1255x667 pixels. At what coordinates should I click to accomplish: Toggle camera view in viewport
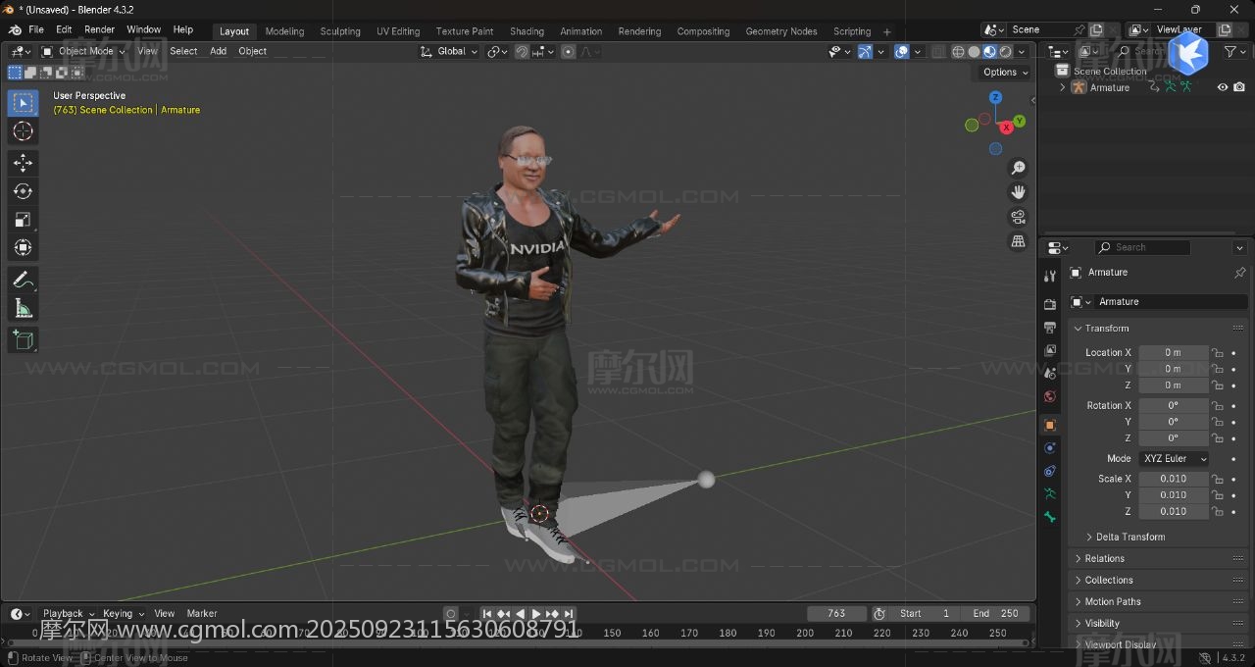click(x=1018, y=217)
